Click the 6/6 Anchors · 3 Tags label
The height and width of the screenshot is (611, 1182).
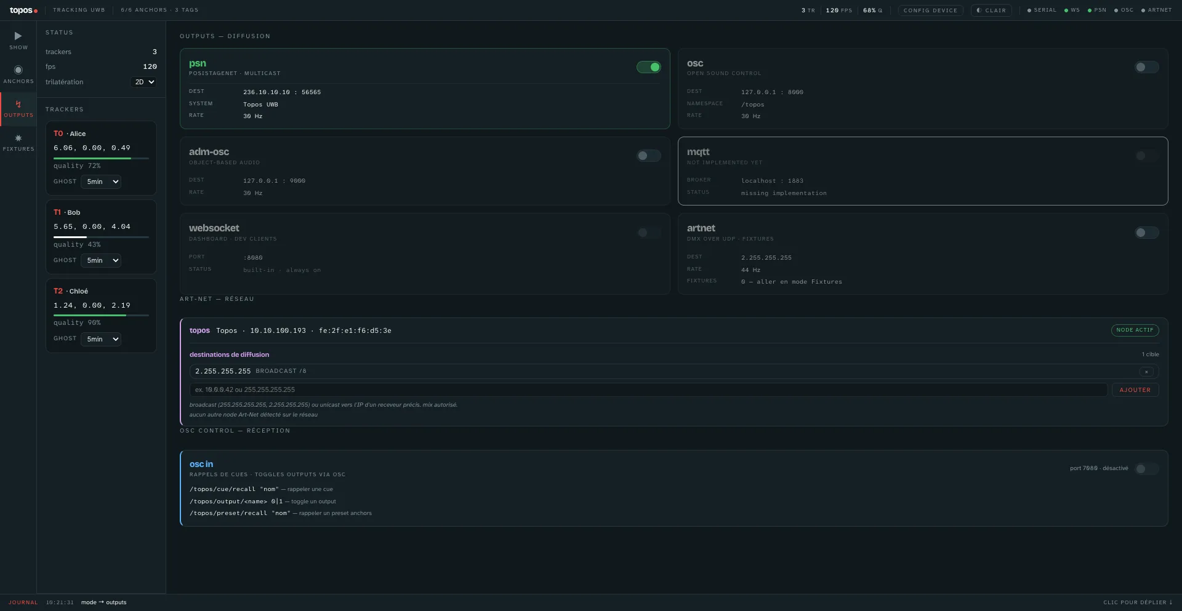(x=159, y=10)
